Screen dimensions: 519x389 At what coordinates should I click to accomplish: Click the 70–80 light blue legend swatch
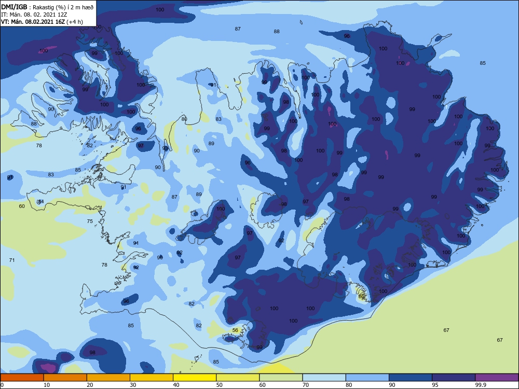click(x=324, y=378)
